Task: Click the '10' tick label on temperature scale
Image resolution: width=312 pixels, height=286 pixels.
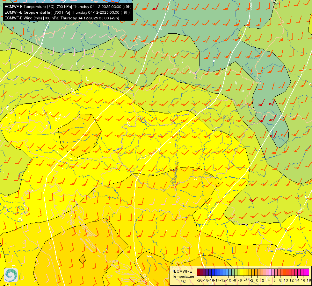Action: (x=286, y=281)
